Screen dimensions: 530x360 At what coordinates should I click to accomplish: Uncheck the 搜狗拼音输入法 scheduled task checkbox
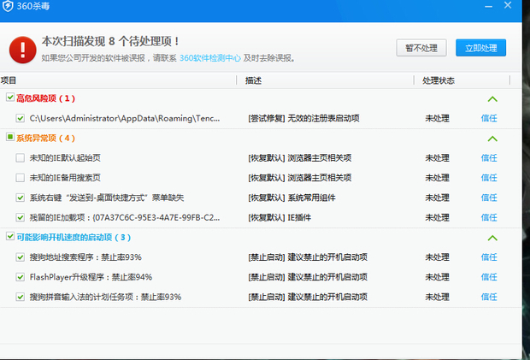tap(20, 297)
